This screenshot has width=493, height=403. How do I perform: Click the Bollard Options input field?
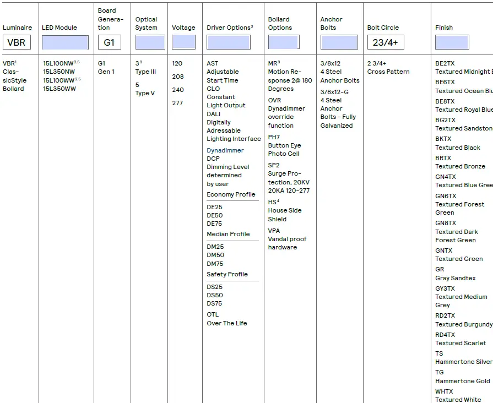[x=284, y=42]
